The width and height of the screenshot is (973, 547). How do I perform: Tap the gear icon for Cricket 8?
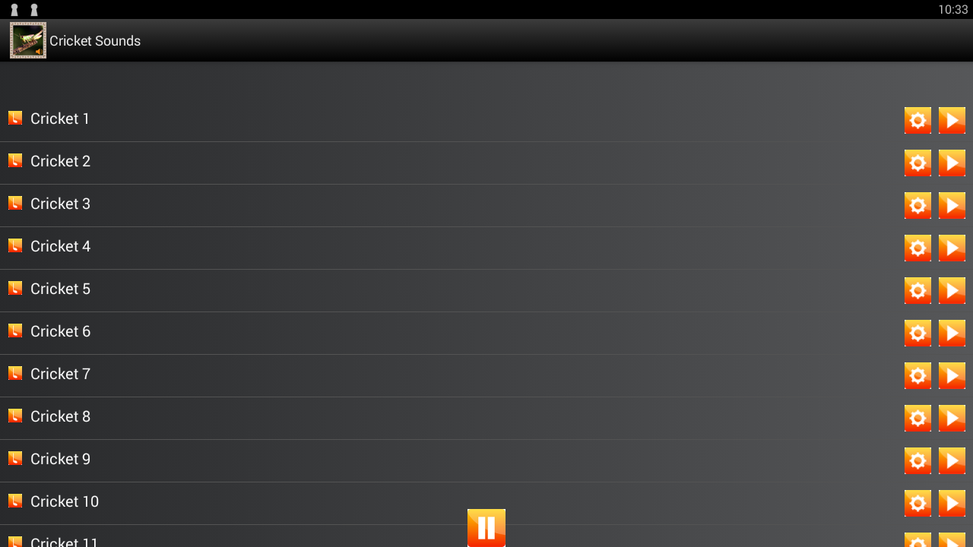tap(918, 418)
